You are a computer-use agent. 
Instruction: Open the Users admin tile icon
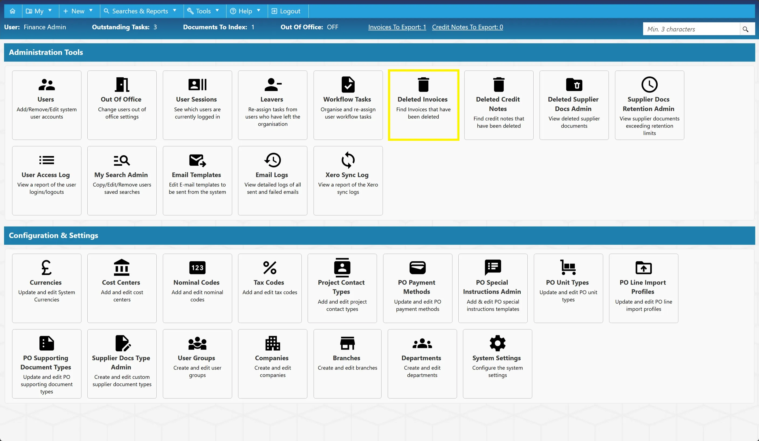[x=47, y=85]
